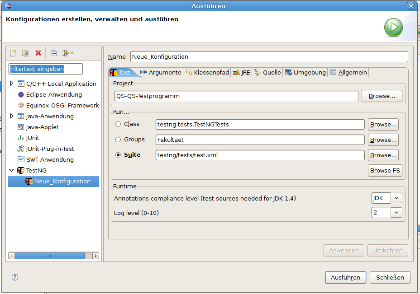420x294 pixels.
Task: Open the Log level dropdown
Action: [396, 212]
